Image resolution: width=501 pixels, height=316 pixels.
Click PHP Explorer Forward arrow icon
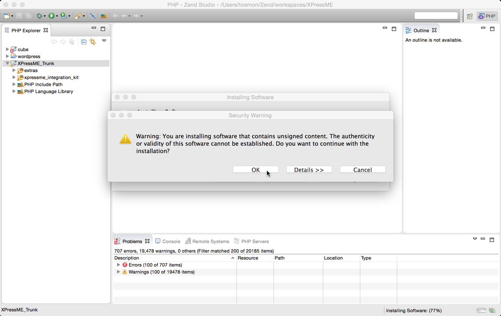[x=63, y=42]
